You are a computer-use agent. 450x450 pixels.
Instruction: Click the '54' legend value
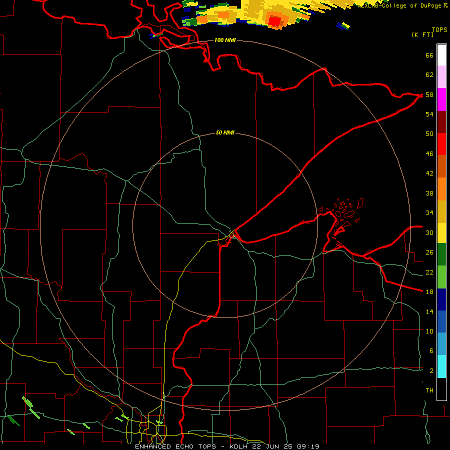[x=429, y=114]
